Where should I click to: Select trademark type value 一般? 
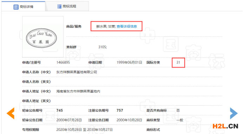click(x=180, y=120)
